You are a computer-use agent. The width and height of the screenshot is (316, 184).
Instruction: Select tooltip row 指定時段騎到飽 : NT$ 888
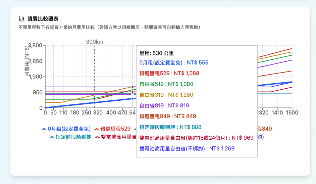(170, 127)
